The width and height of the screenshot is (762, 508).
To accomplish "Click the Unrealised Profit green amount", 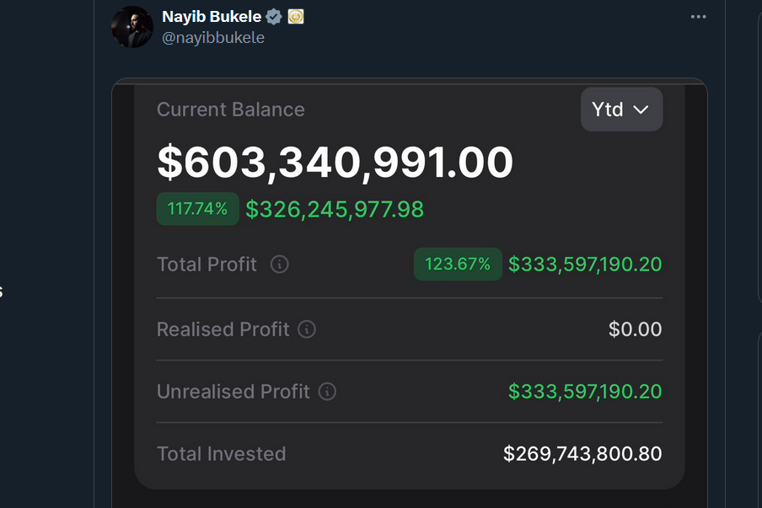I will coord(585,392).
